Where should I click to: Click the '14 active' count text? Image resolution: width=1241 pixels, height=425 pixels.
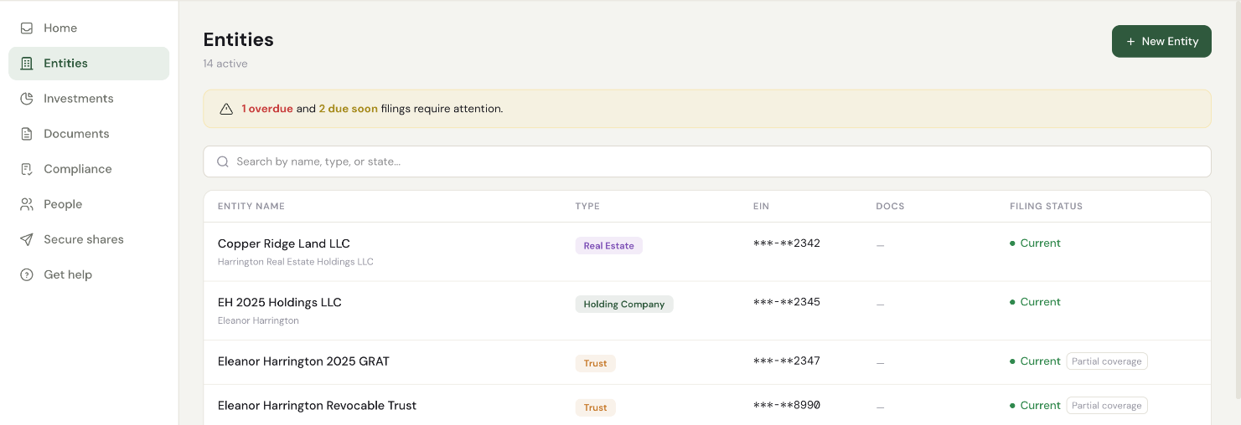tap(225, 64)
